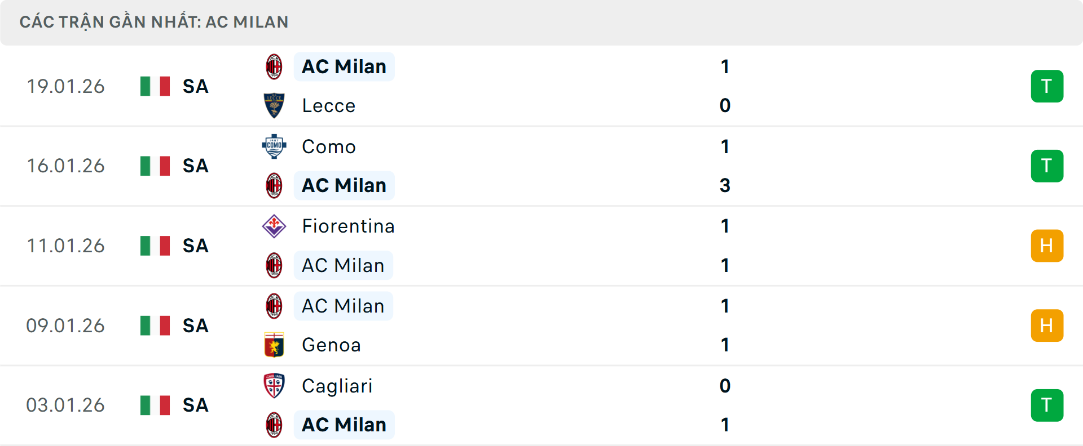Select the Lecce club logo
Image resolution: width=1083 pixels, height=446 pixels.
coord(275,105)
